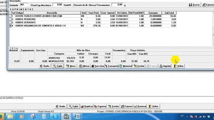The image size is (214, 120).
Task: Click code cell 430015
Action: point(19,19)
